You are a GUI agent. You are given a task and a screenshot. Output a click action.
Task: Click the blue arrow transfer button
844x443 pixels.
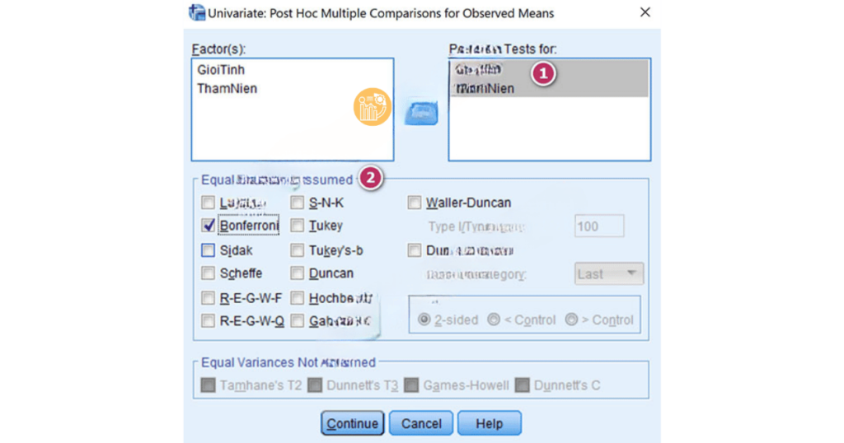coord(420,113)
